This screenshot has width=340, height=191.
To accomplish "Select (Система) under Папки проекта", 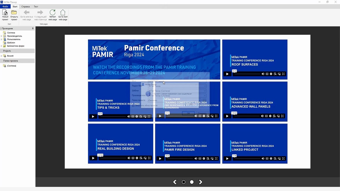I will tap(11, 66).
